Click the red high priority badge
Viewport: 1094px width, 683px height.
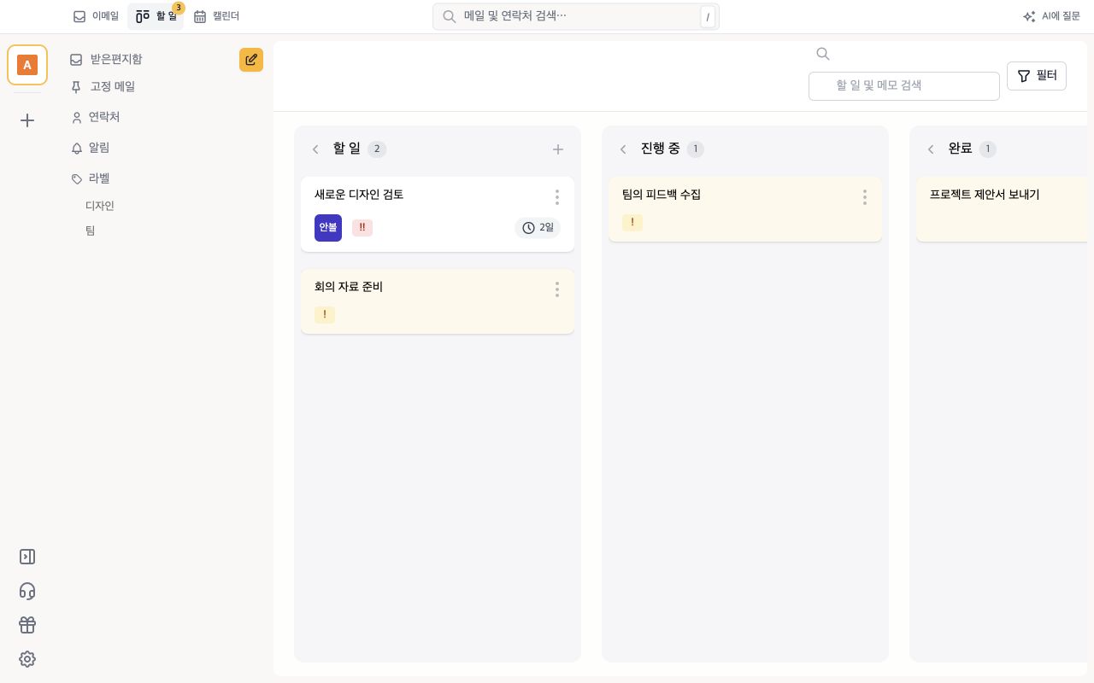click(x=362, y=228)
